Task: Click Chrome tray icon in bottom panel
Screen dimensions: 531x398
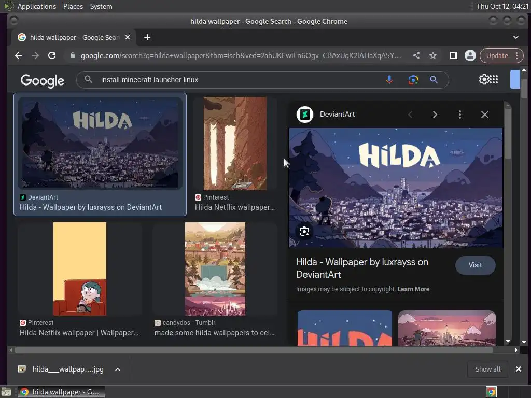Action: pos(491,392)
